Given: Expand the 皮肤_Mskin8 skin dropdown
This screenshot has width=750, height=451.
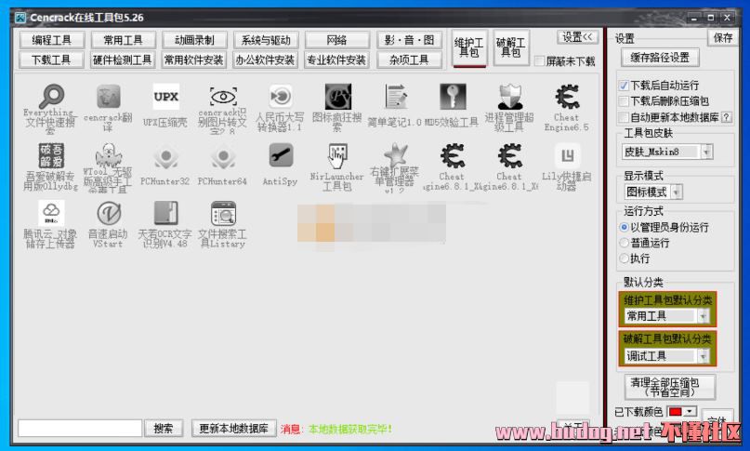Looking at the screenshot, I should (x=706, y=152).
